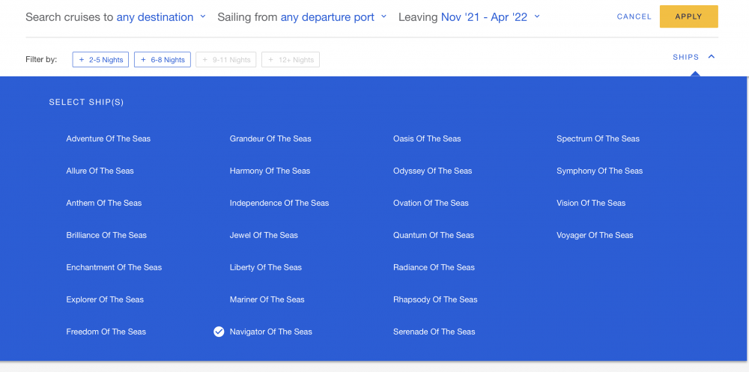Cancel the filter changes
Screen dimensions: 749x372
[634, 16]
